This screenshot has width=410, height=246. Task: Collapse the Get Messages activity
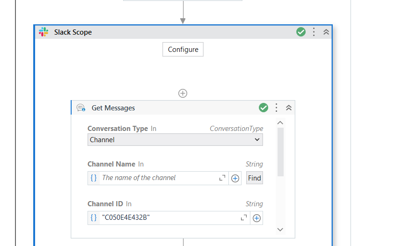289,108
